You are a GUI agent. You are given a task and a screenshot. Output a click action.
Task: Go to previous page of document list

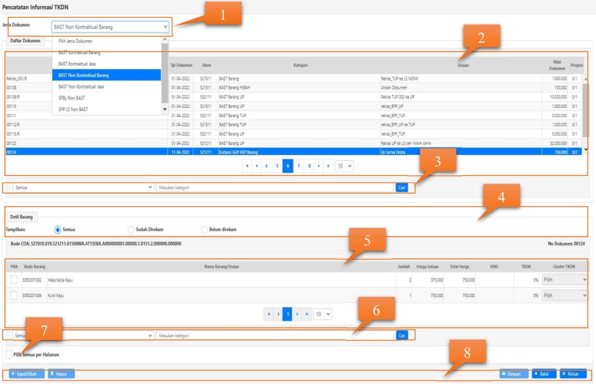point(257,166)
